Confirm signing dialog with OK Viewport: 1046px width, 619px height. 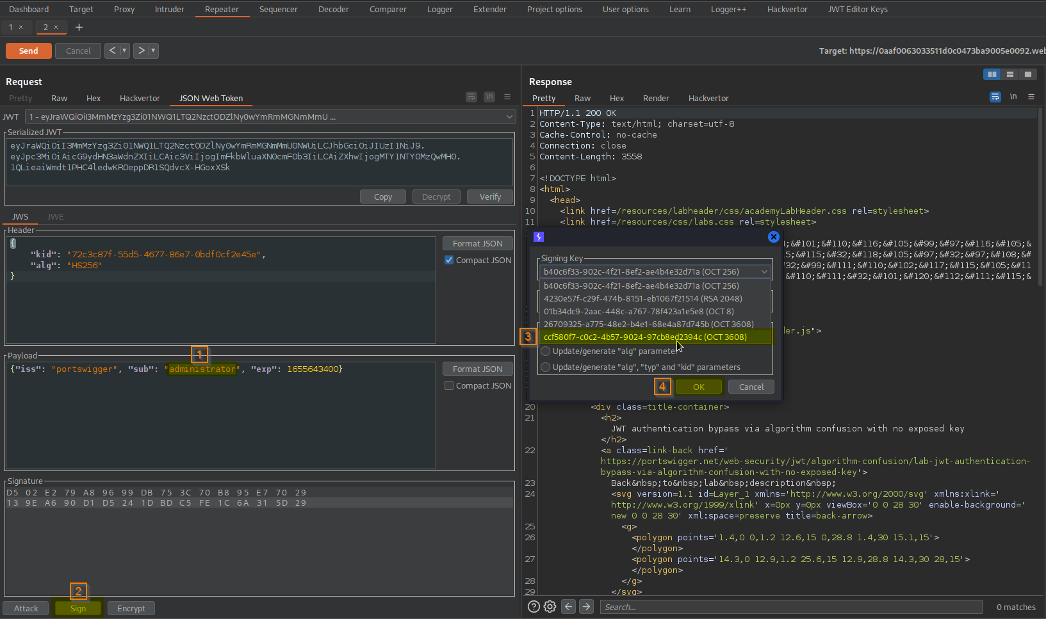click(x=699, y=387)
